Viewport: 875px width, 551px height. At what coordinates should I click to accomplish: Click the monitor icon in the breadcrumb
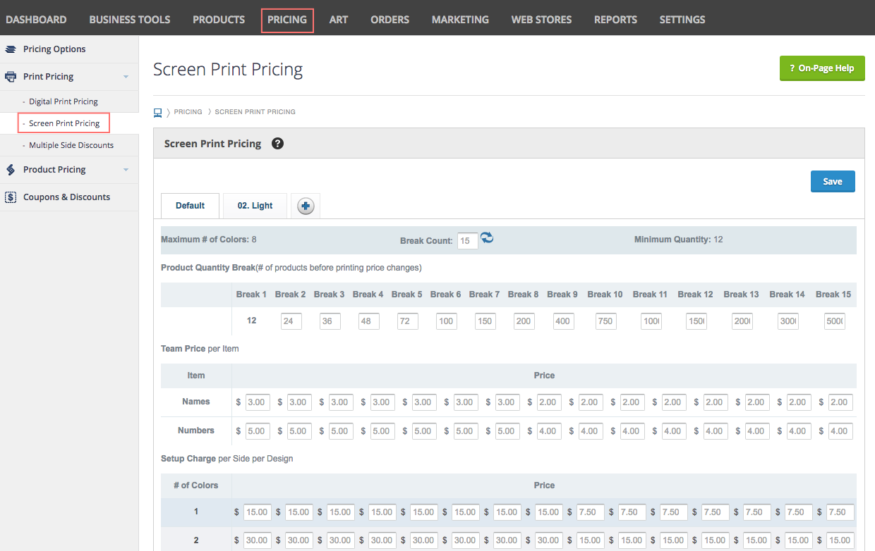click(x=157, y=111)
